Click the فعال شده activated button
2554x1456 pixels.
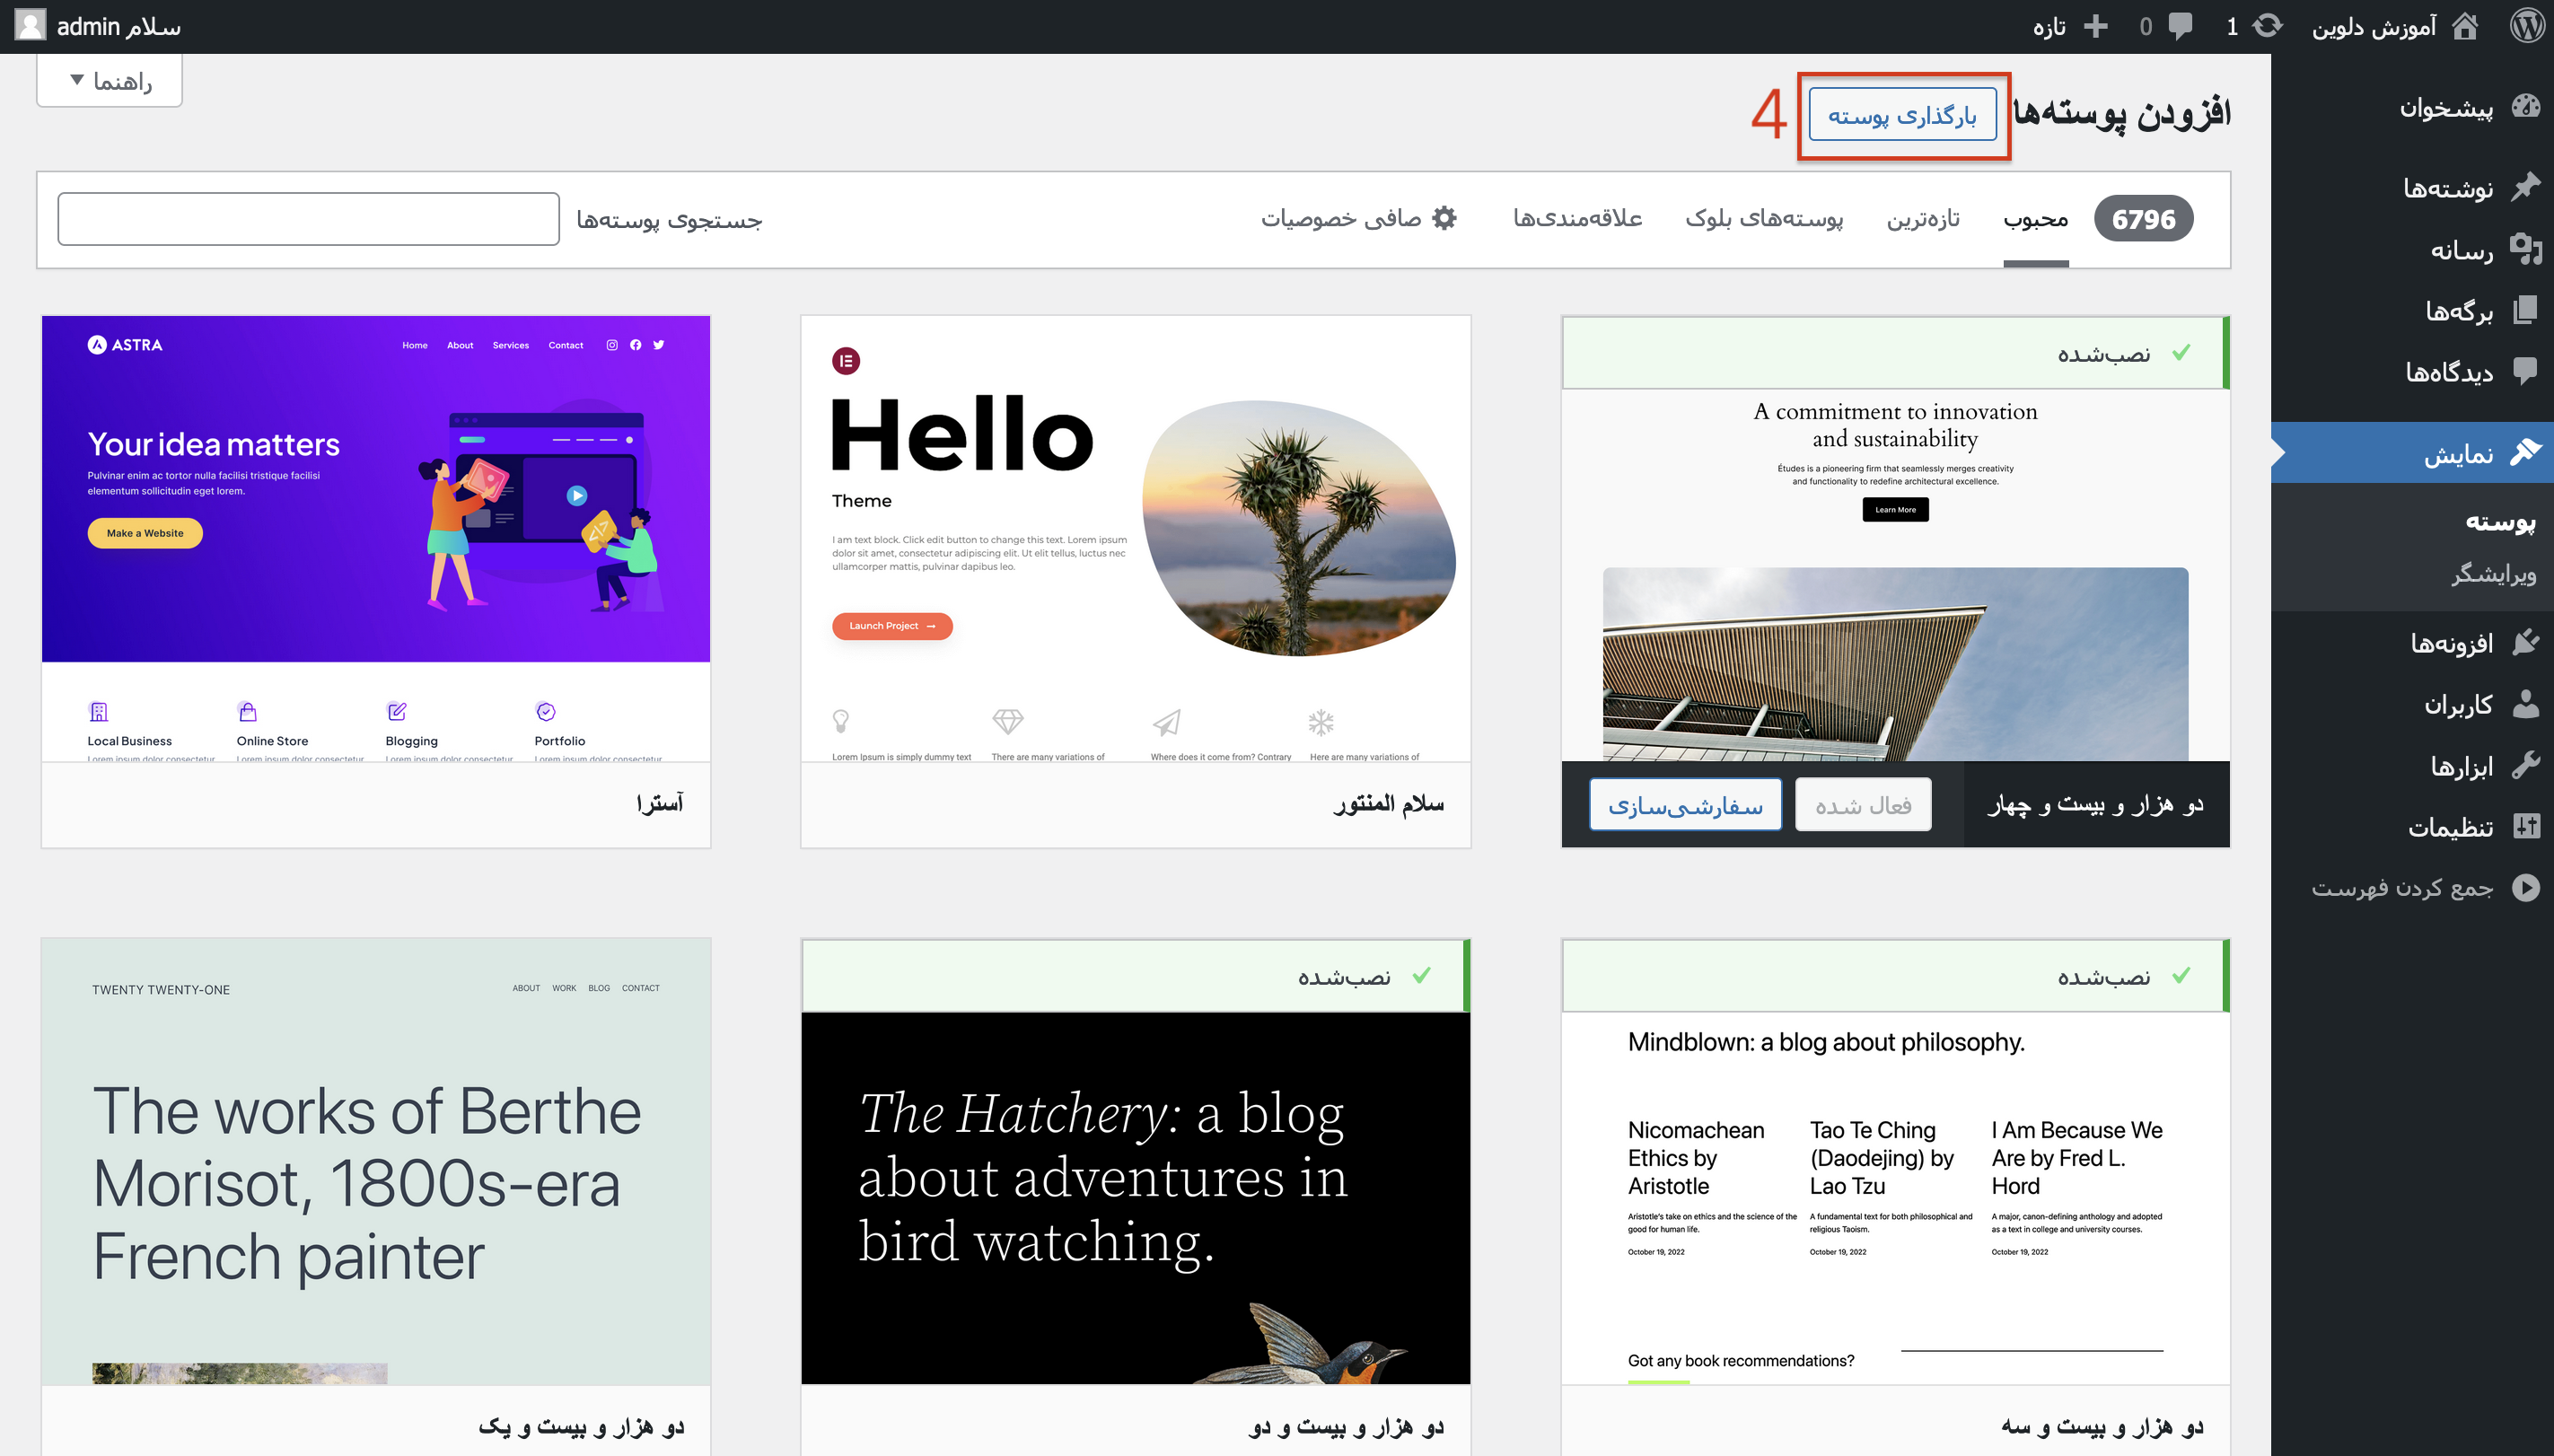1863,806
